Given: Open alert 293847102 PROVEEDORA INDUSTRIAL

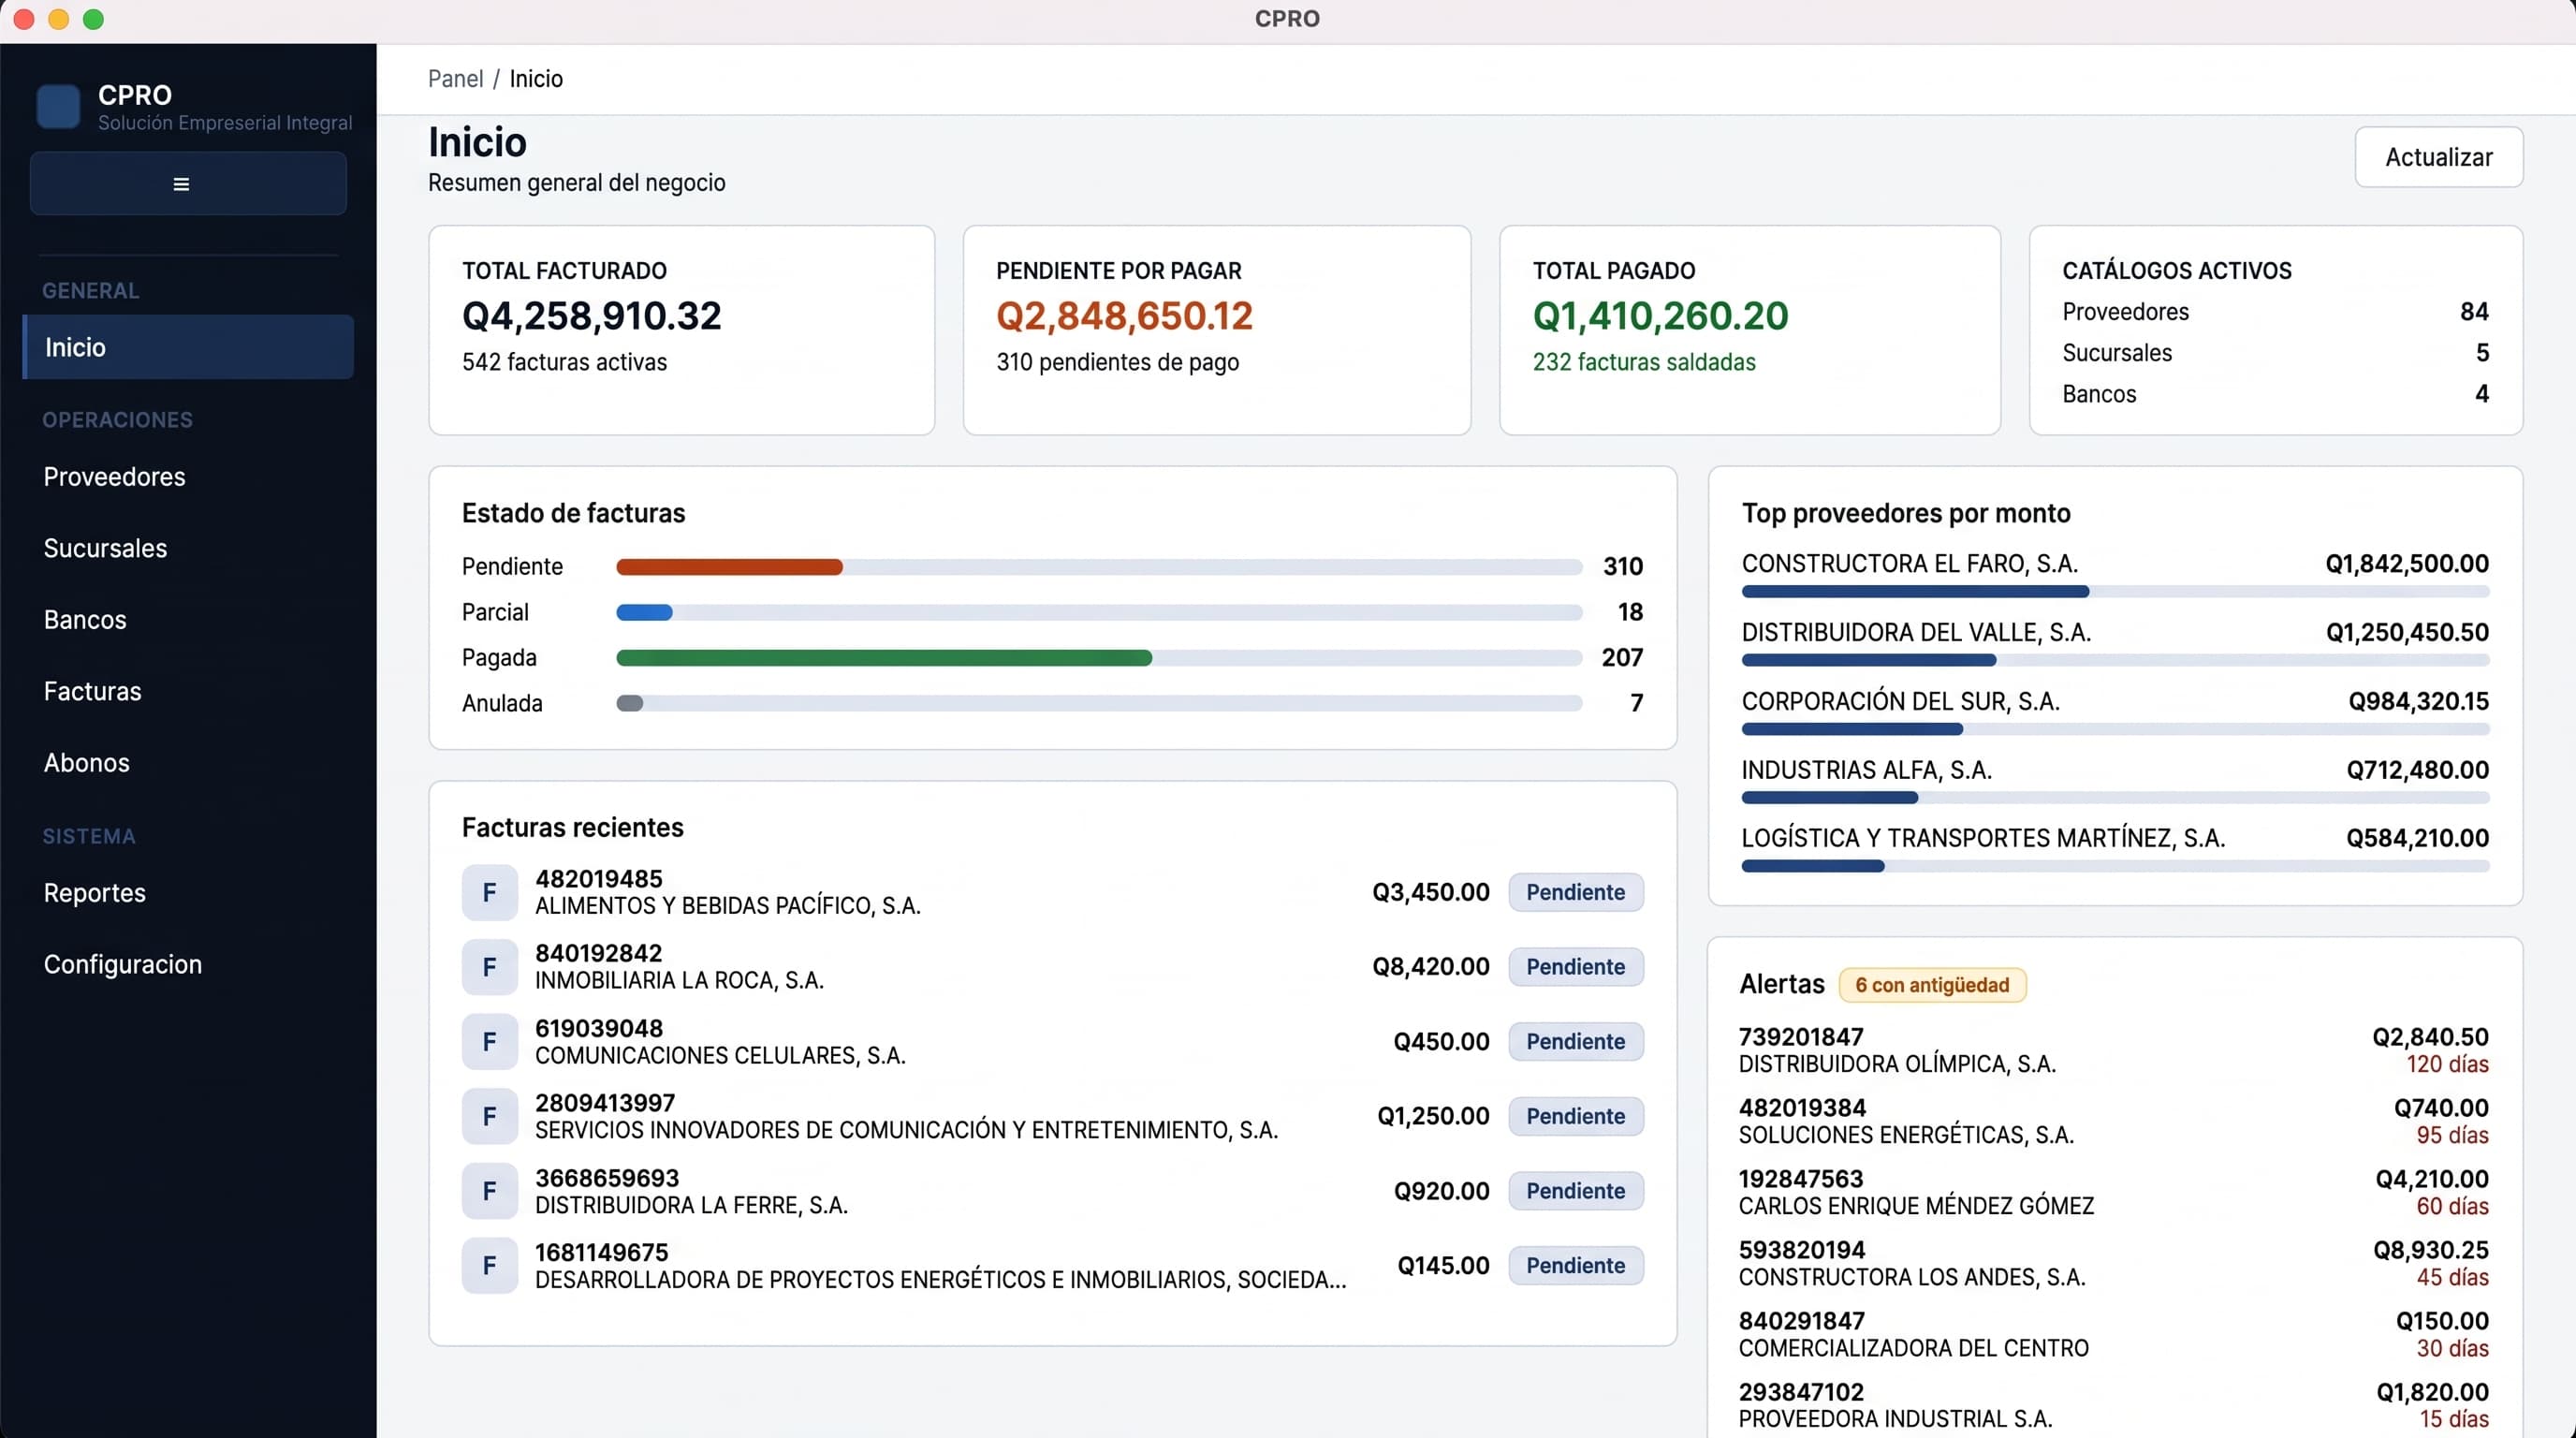Looking at the screenshot, I should point(2114,1405).
